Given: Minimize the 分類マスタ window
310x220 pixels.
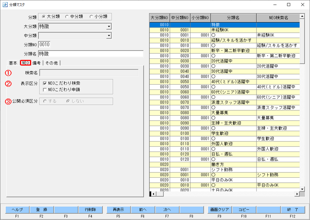Looking at the screenshot, I should pos(275,5).
